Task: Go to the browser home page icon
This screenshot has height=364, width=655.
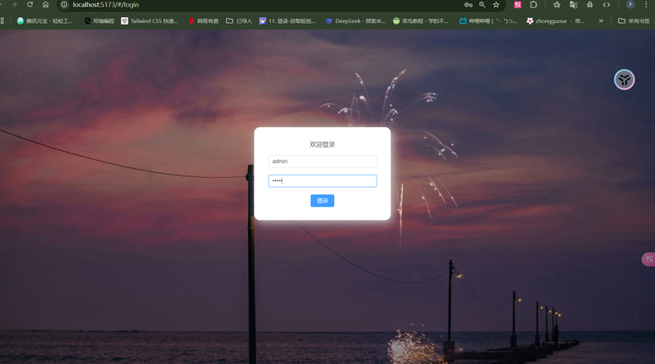Action: (46, 5)
